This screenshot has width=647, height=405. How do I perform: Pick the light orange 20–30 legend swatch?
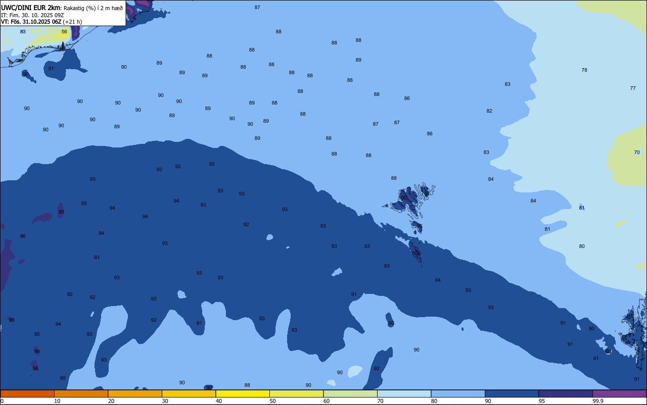[x=135, y=393]
